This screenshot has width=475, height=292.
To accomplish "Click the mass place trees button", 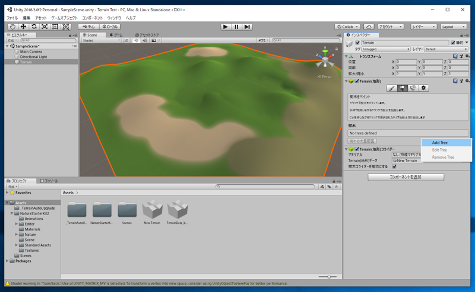I will click(362, 141).
